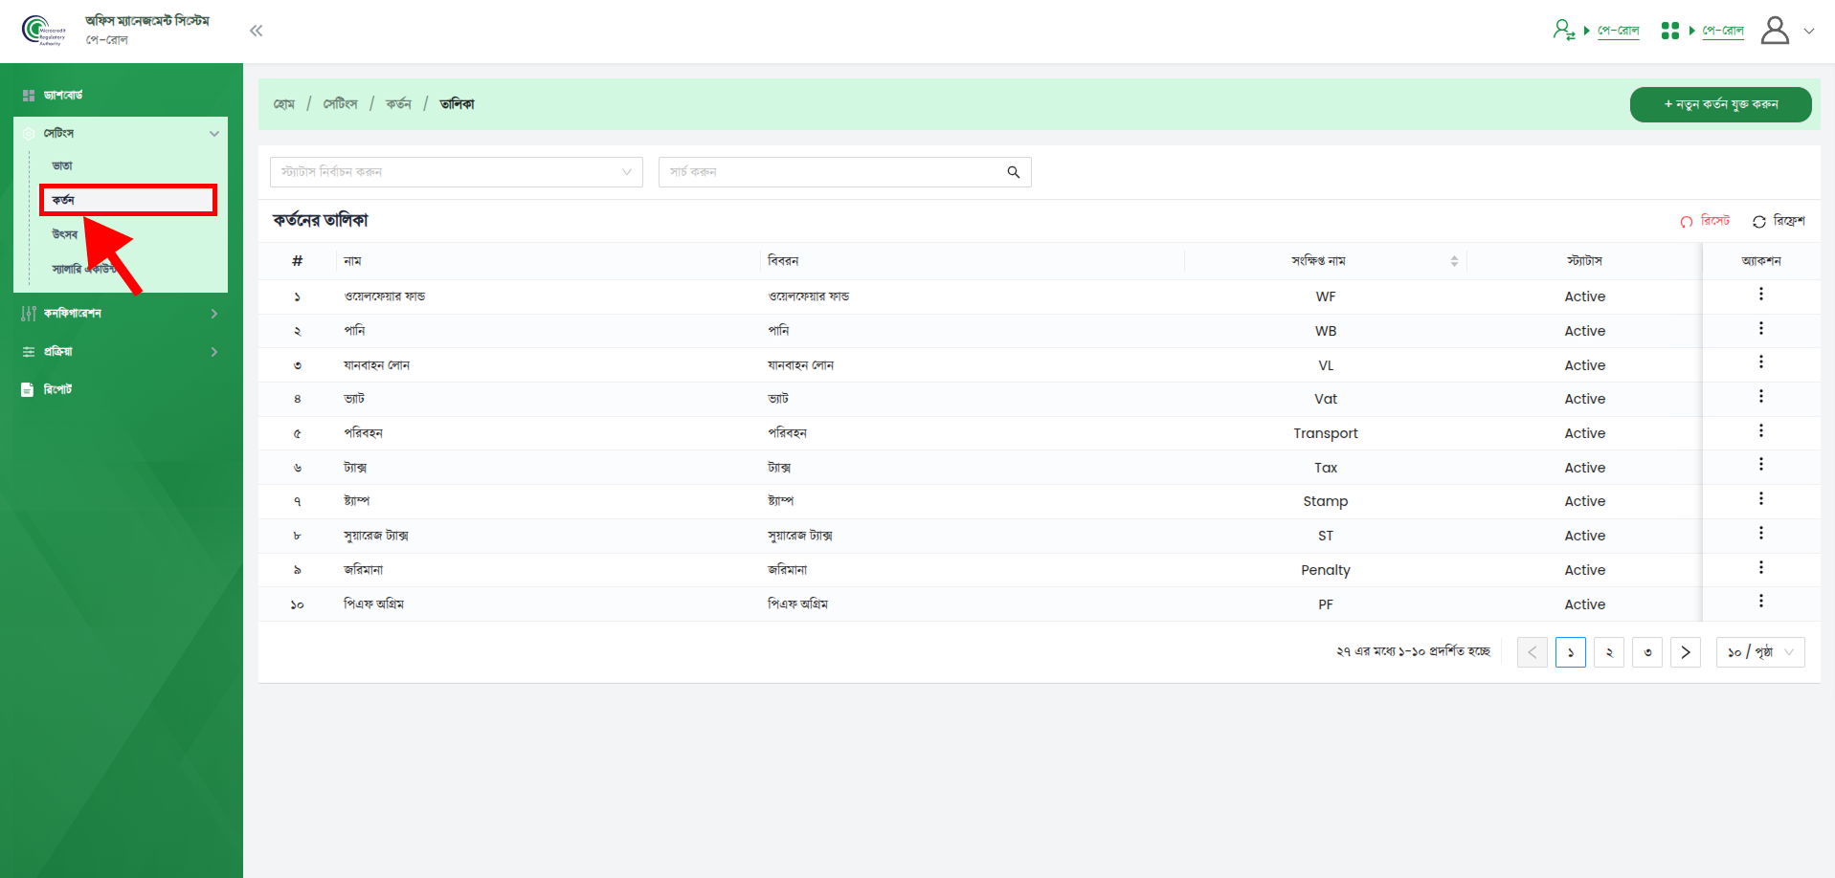Open the ড্যাশবোর্ড menu in the sidebar

(63, 95)
